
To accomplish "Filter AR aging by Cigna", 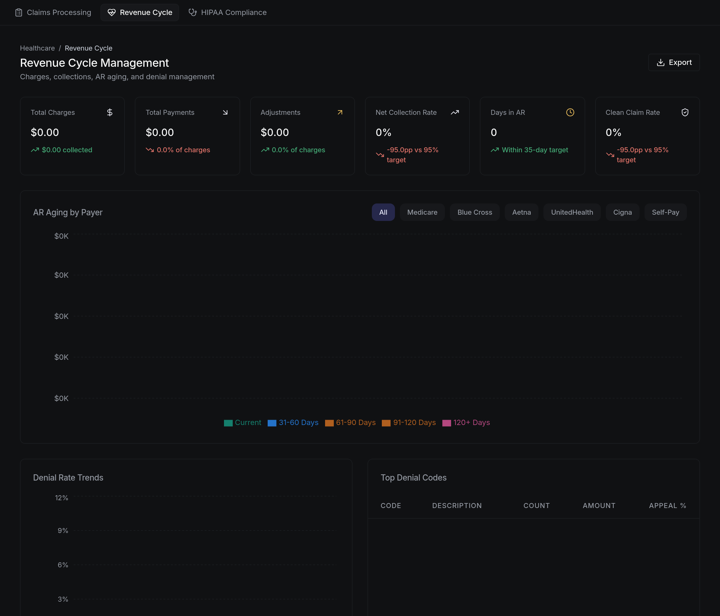I will (x=622, y=212).
